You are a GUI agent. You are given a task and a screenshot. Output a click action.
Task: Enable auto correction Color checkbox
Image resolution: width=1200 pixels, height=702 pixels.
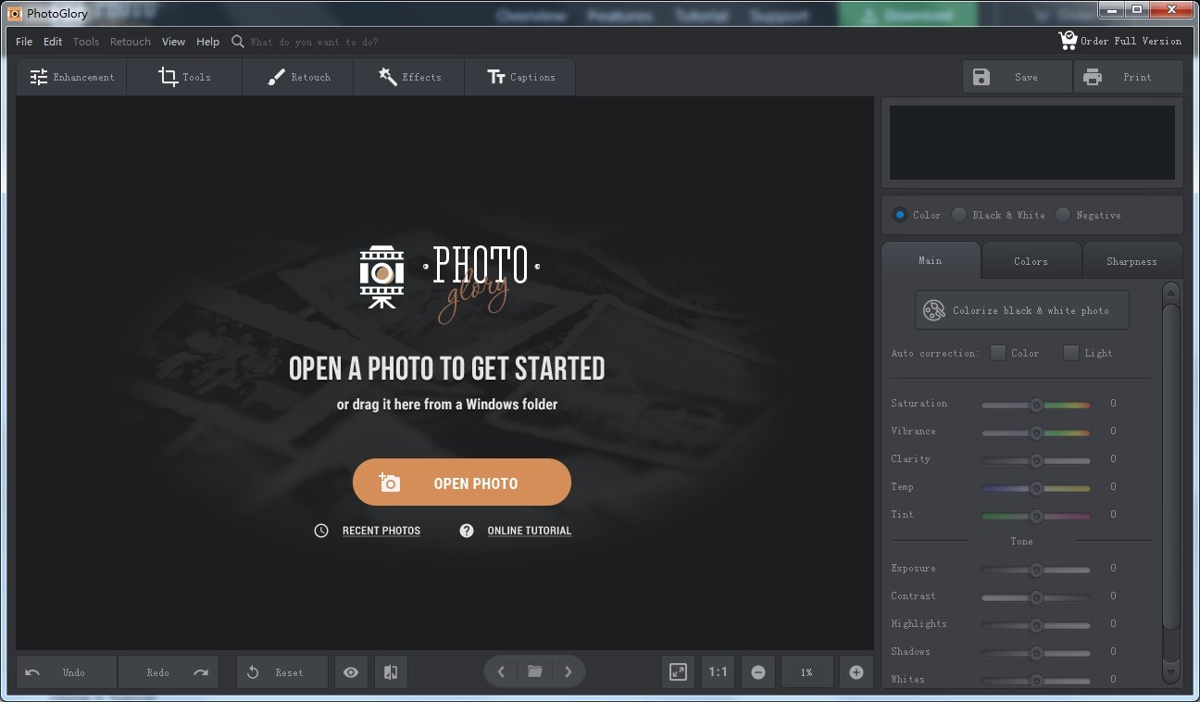[998, 353]
